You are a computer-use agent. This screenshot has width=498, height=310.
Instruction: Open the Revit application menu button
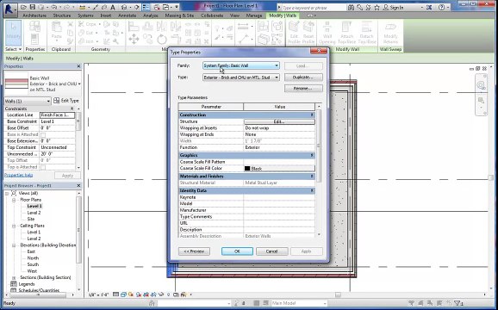[9, 9]
